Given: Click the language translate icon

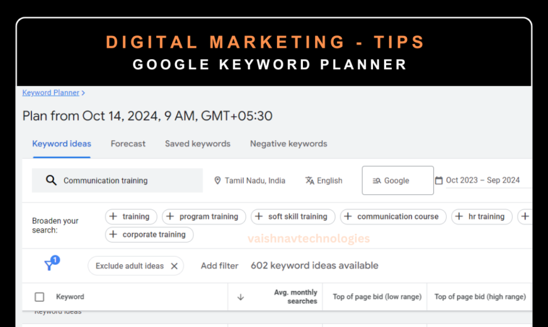Looking at the screenshot, I should coord(309,180).
